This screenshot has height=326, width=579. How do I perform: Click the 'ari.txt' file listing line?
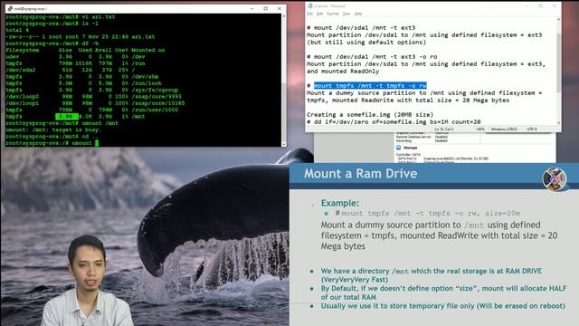pos(81,36)
